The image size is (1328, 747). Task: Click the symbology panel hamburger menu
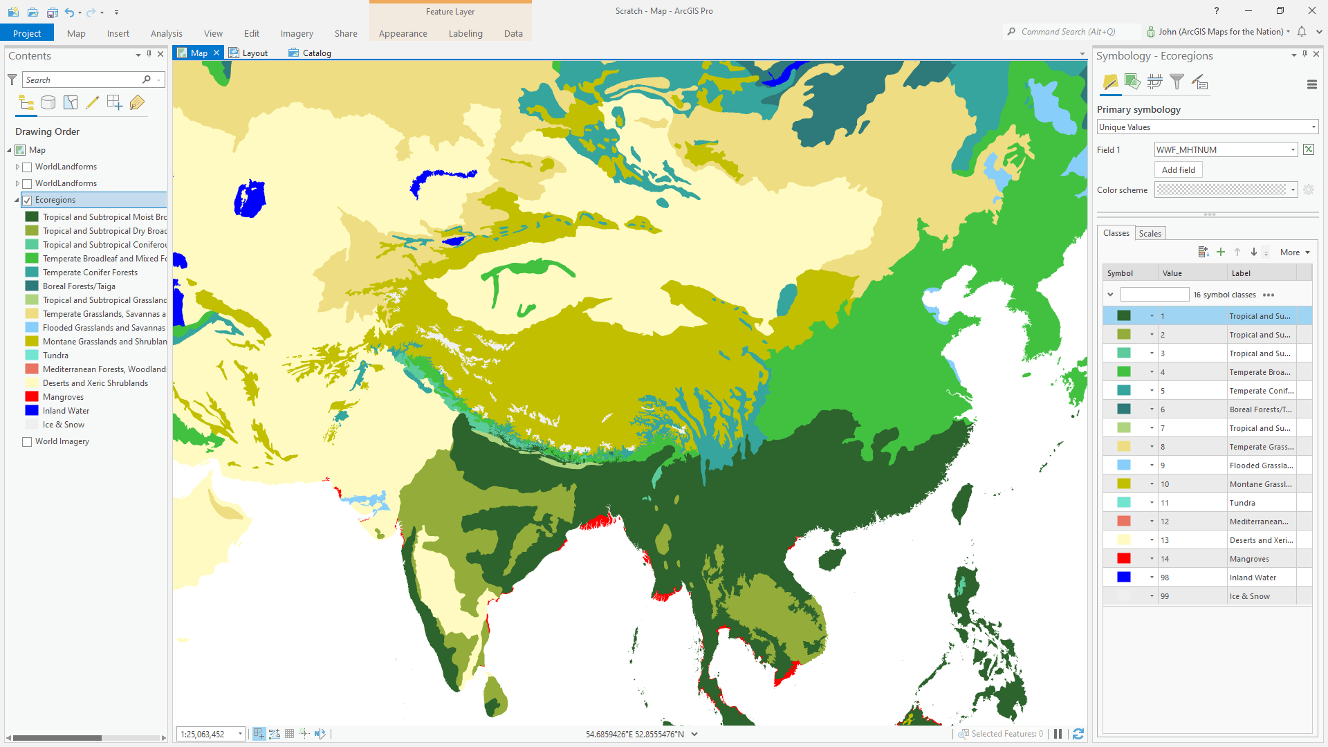(x=1311, y=84)
